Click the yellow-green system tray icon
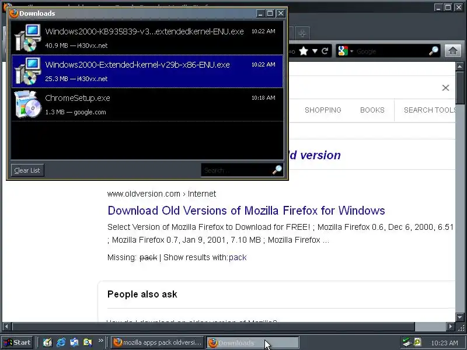The image size is (467, 350). click(x=417, y=342)
